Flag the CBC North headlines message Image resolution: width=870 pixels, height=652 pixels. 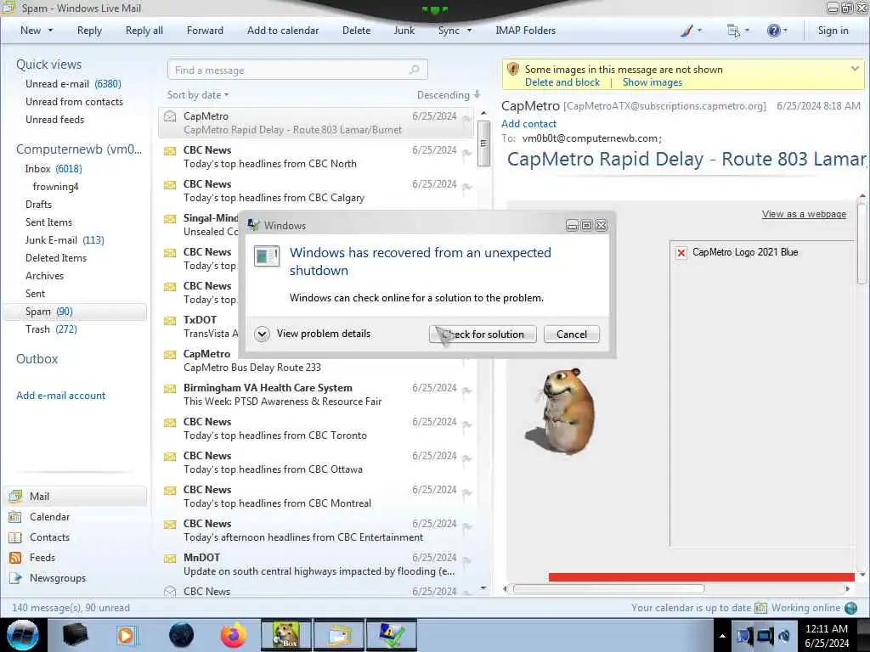pyautogui.click(x=466, y=153)
